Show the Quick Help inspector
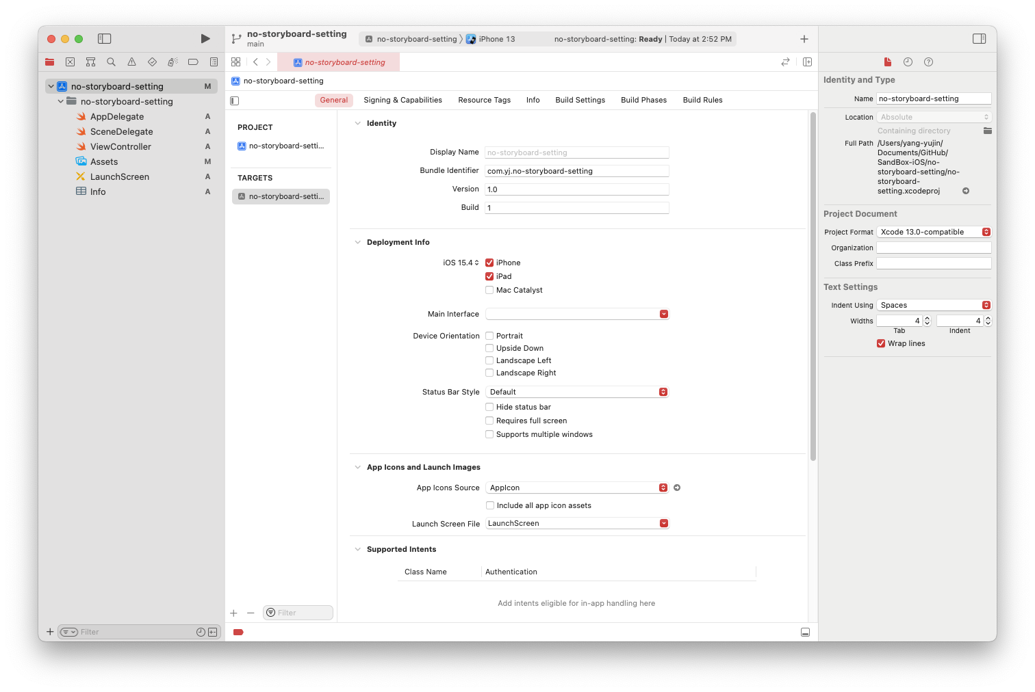Screen dimensions: 1035x692 (x=928, y=62)
